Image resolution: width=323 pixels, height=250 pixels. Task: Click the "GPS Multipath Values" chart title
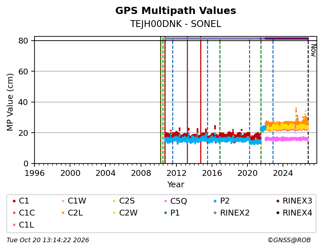176,11
